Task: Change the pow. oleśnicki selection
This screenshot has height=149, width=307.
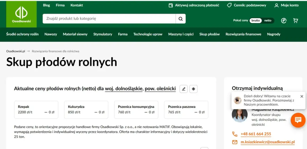Action: pos(160,89)
